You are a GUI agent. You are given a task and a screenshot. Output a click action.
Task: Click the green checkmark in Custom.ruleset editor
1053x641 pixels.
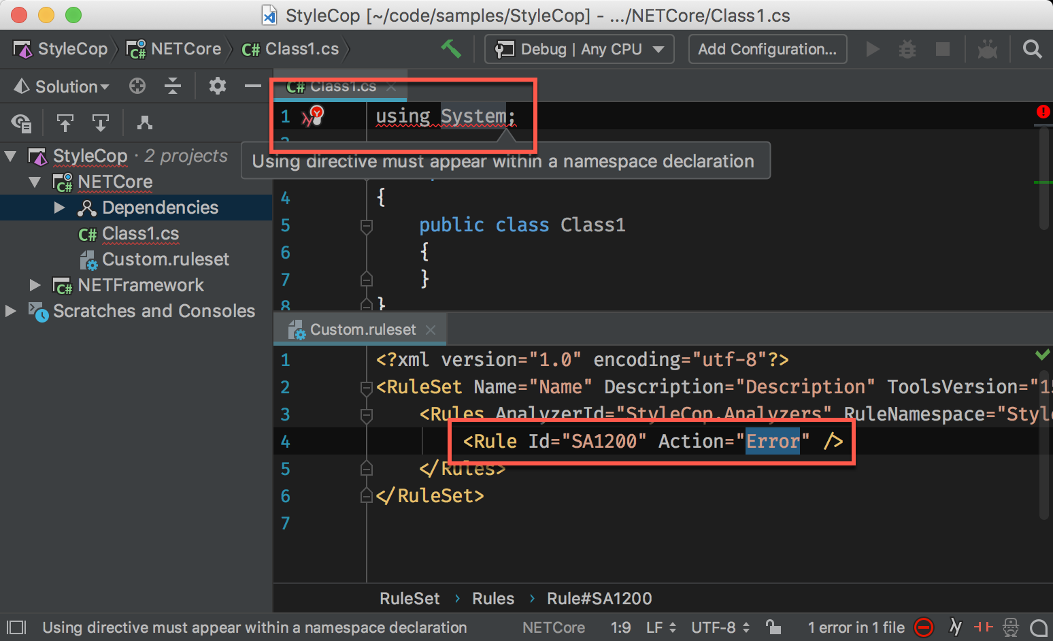[x=1042, y=355]
